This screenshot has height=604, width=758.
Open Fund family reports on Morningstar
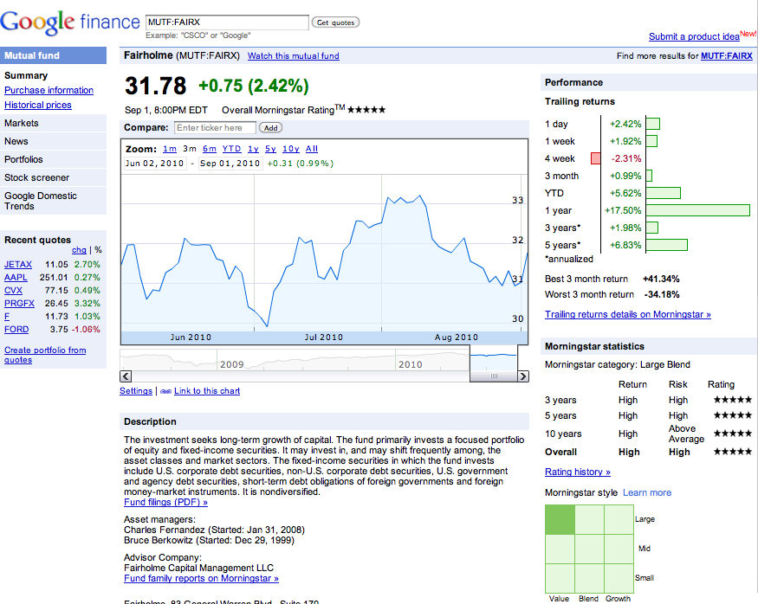coord(201,578)
